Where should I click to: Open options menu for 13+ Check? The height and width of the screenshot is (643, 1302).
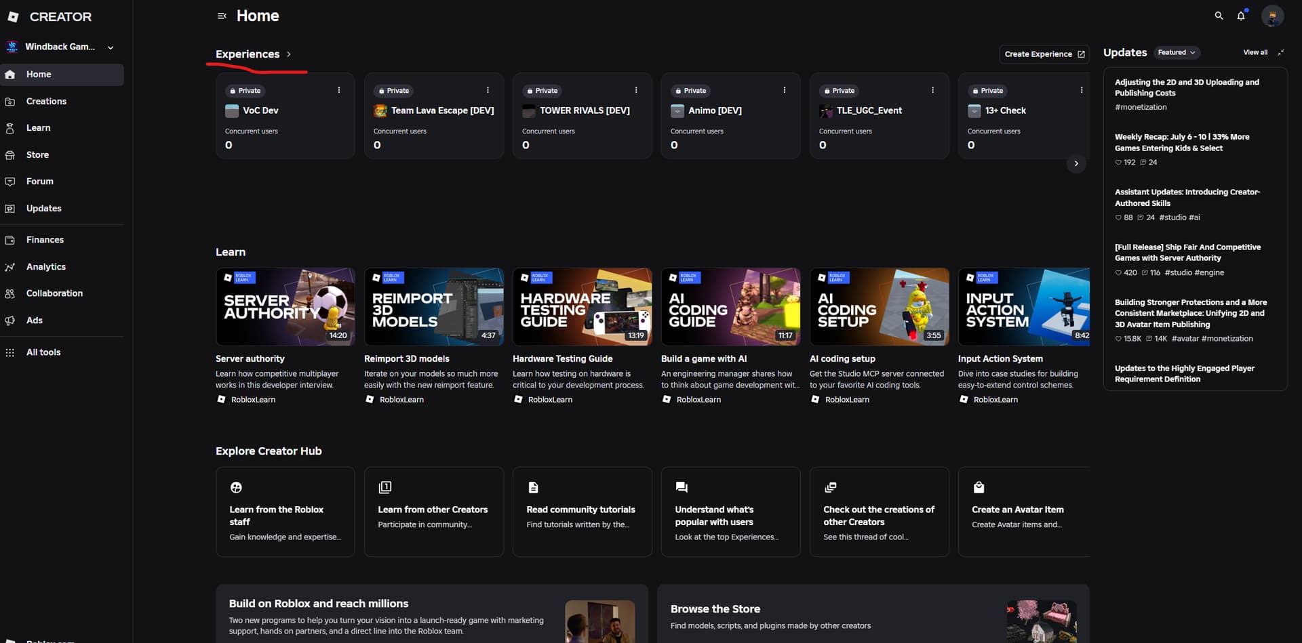tap(1082, 90)
